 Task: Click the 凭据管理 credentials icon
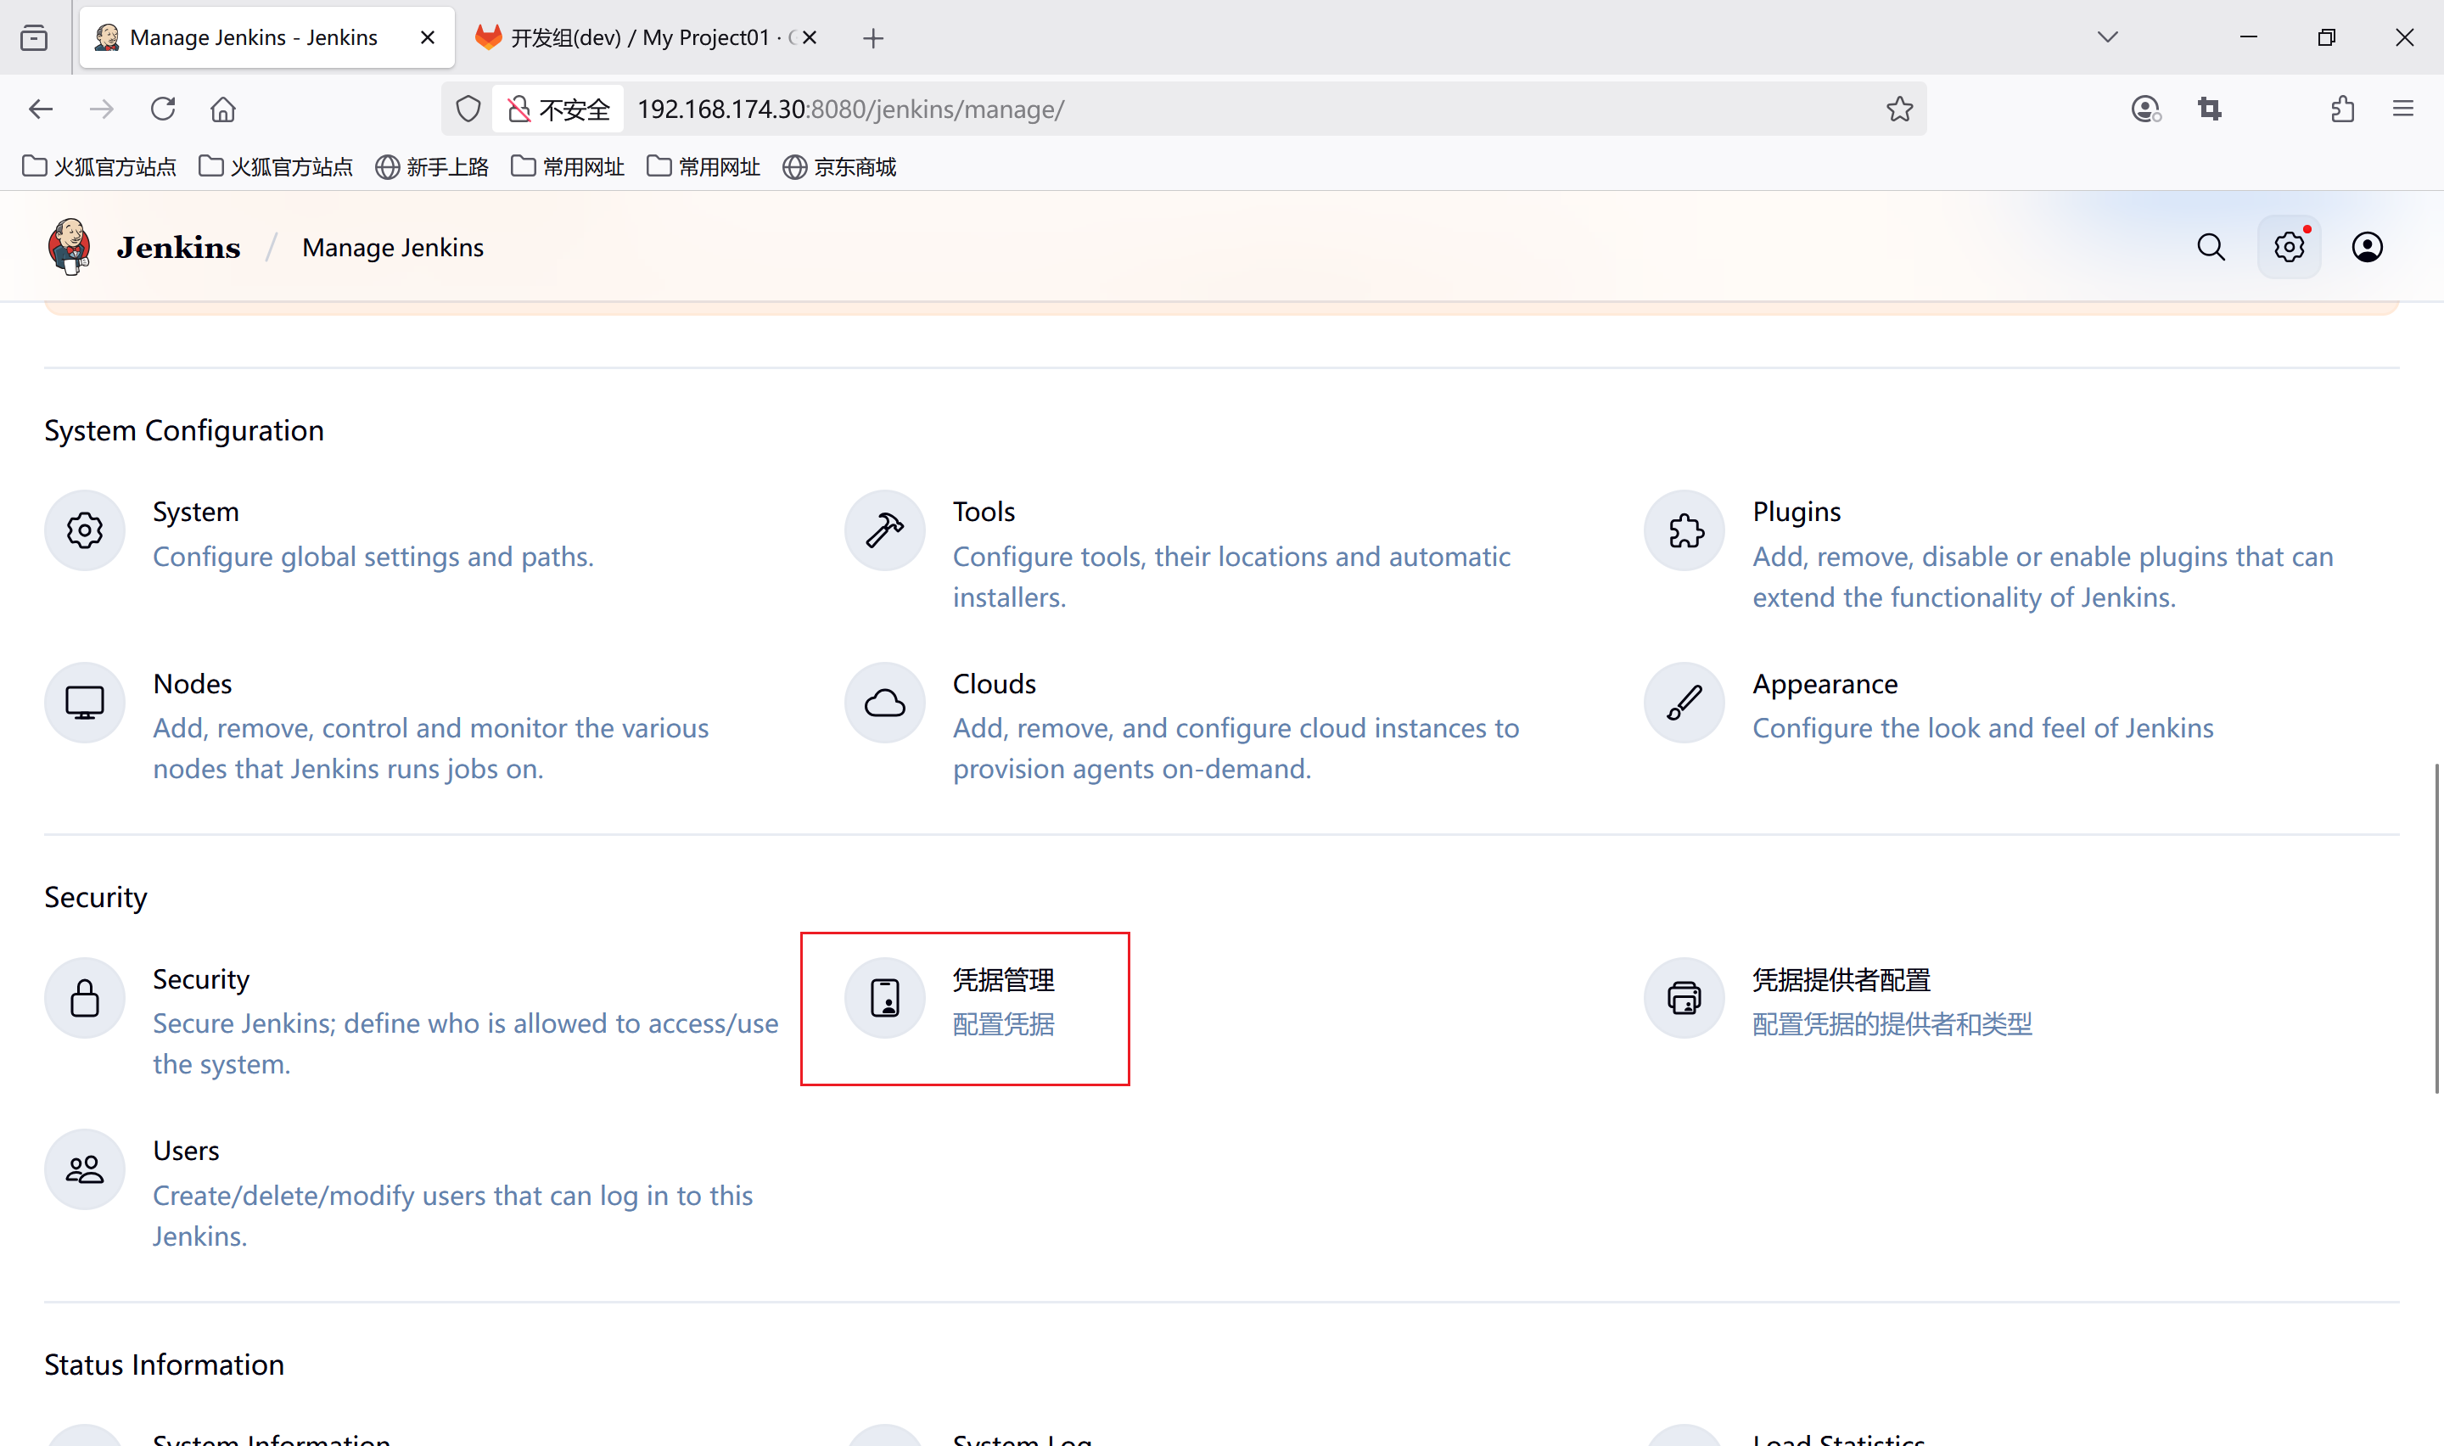(884, 998)
